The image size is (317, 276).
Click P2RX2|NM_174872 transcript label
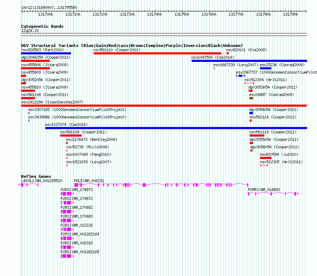[x=77, y=199]
